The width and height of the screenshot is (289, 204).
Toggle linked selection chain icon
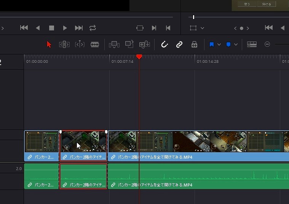tap(179, 45)
